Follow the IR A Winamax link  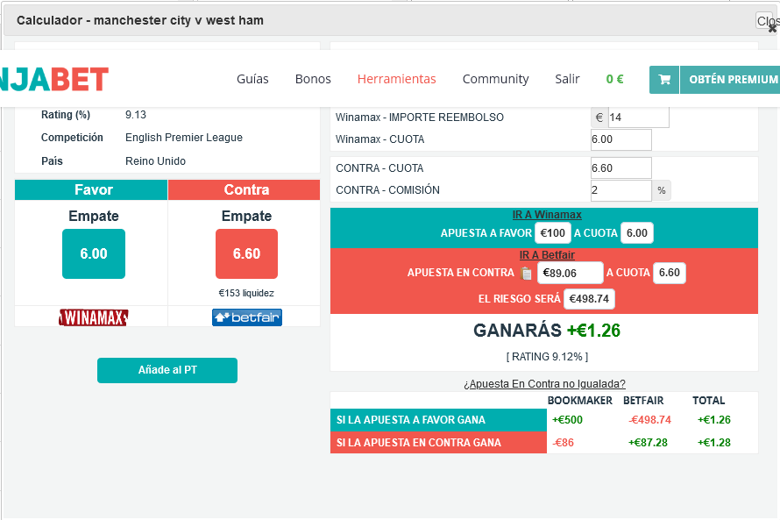(547, 215)
